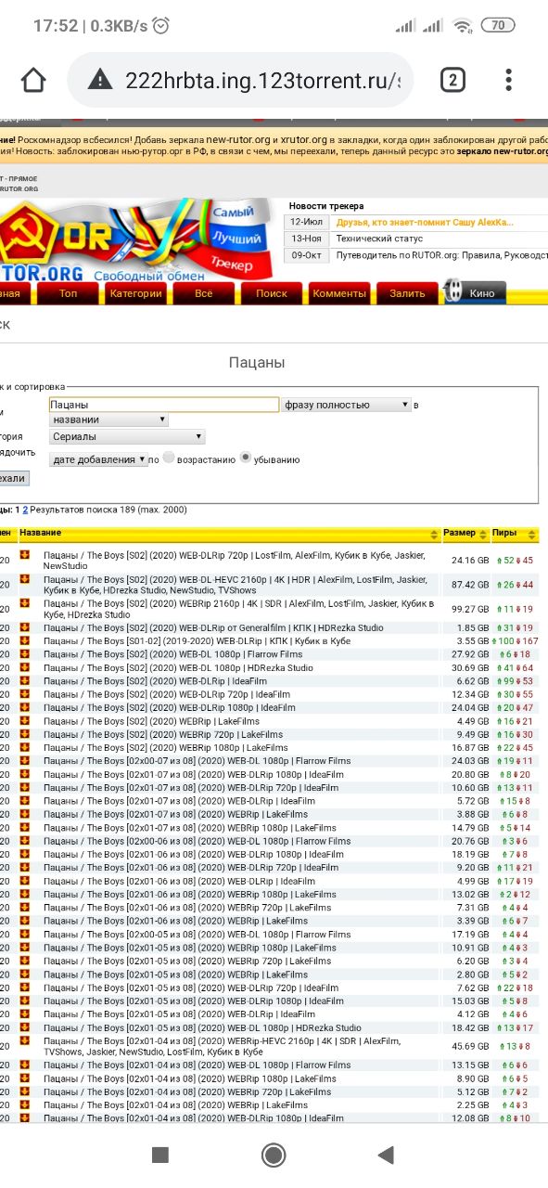Tap the Chrome home icon
The width and height of the screenshot is (548, 1188).
tap(33, 80)
